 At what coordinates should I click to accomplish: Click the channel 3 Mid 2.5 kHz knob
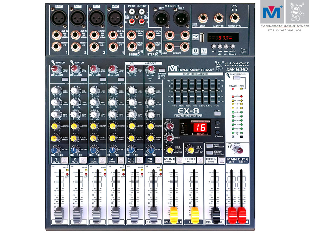click(x=94, y=103)
